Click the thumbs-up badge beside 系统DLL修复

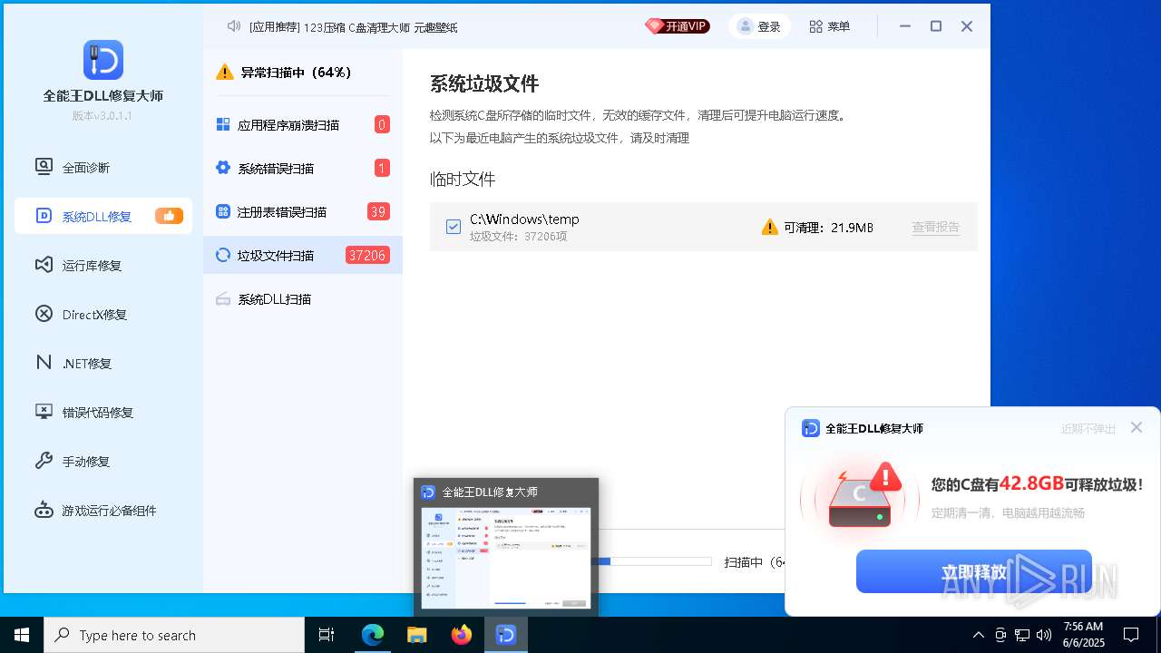click(169, 216)
